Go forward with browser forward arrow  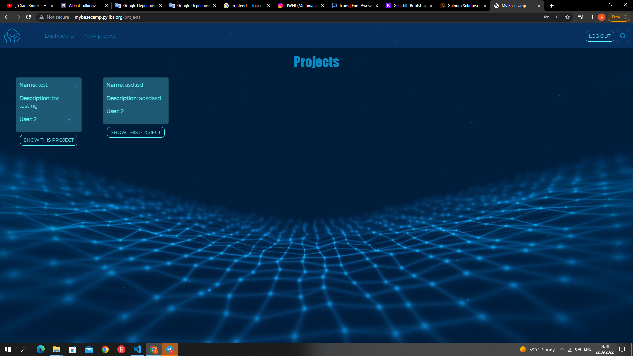tap(18, 17)
